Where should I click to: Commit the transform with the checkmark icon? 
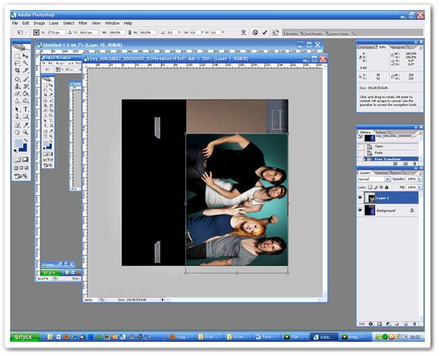(264, 32)
